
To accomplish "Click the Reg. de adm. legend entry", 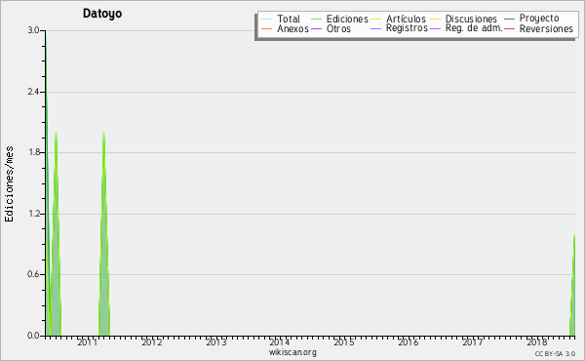I will [466, 28].
